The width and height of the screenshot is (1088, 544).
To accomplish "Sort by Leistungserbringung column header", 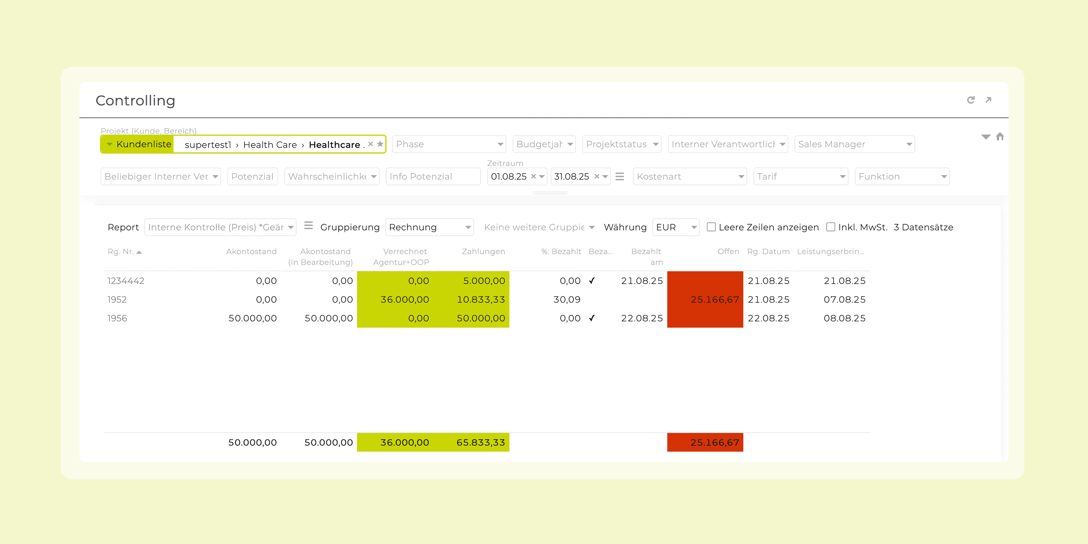I will [830, 252].
